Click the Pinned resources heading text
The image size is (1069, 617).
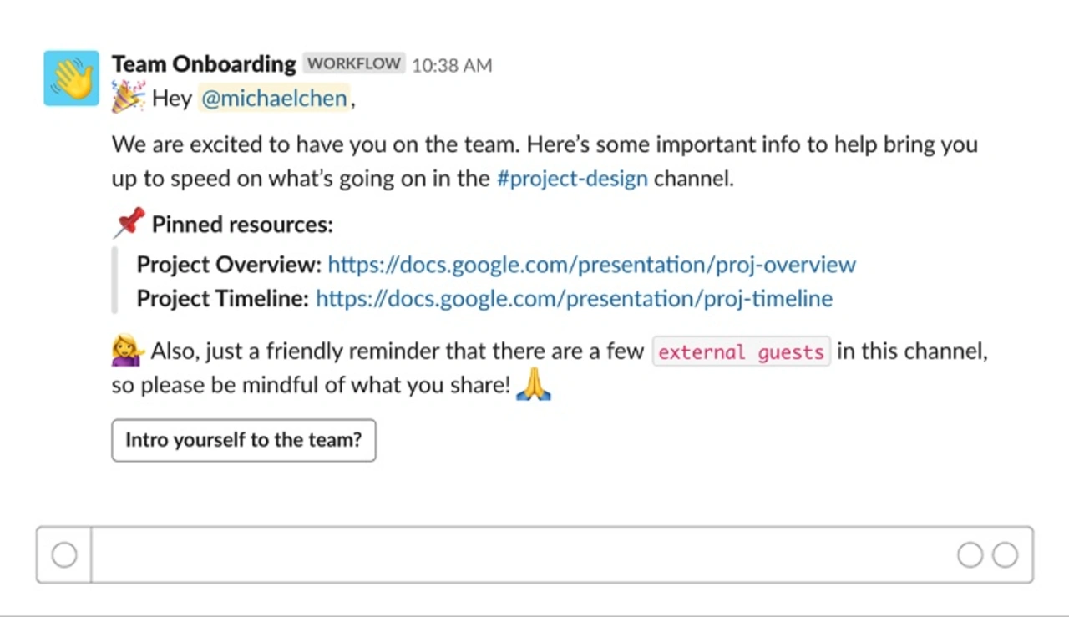coord(242,225)
